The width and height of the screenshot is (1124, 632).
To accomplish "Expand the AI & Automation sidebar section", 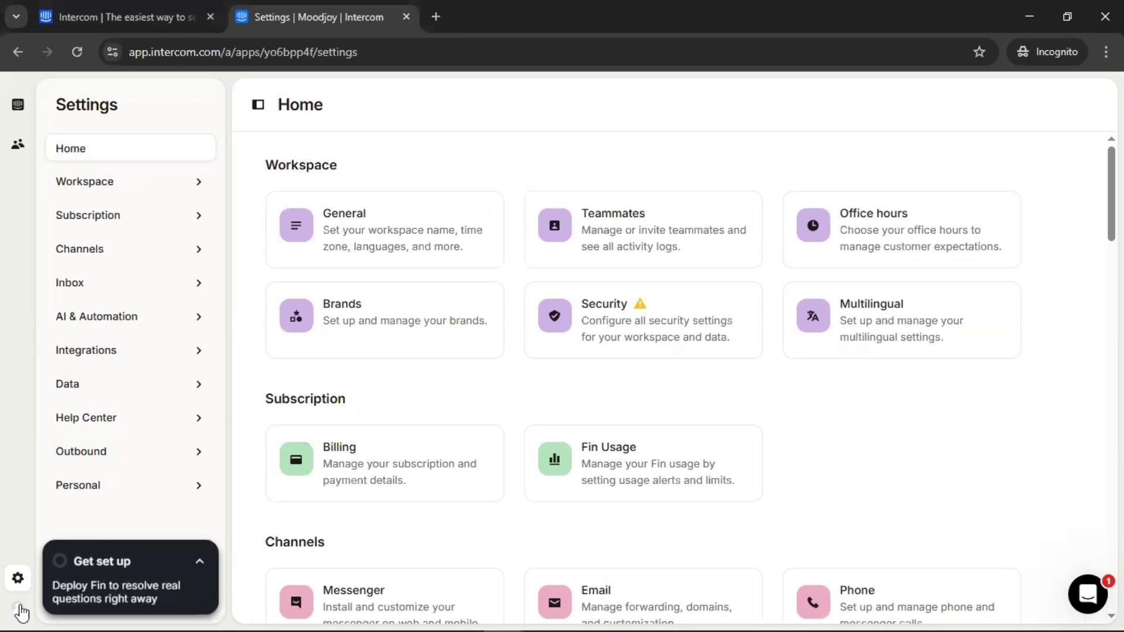I will tap(129, 317).
